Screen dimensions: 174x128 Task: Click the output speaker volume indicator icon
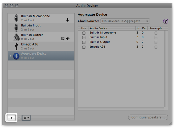click(x=68, y=39)
